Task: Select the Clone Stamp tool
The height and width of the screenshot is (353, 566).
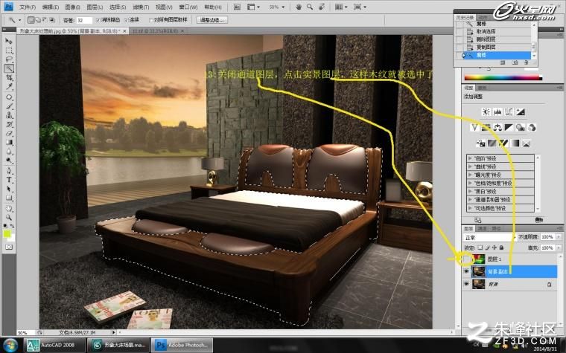Action: [9, 115]
